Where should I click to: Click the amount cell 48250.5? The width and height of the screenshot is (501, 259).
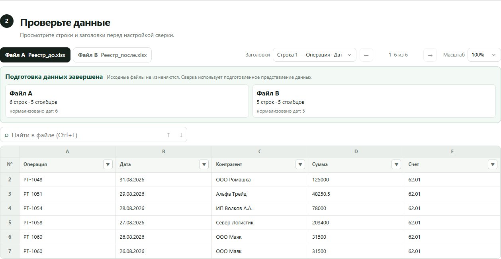click(356, 194)
